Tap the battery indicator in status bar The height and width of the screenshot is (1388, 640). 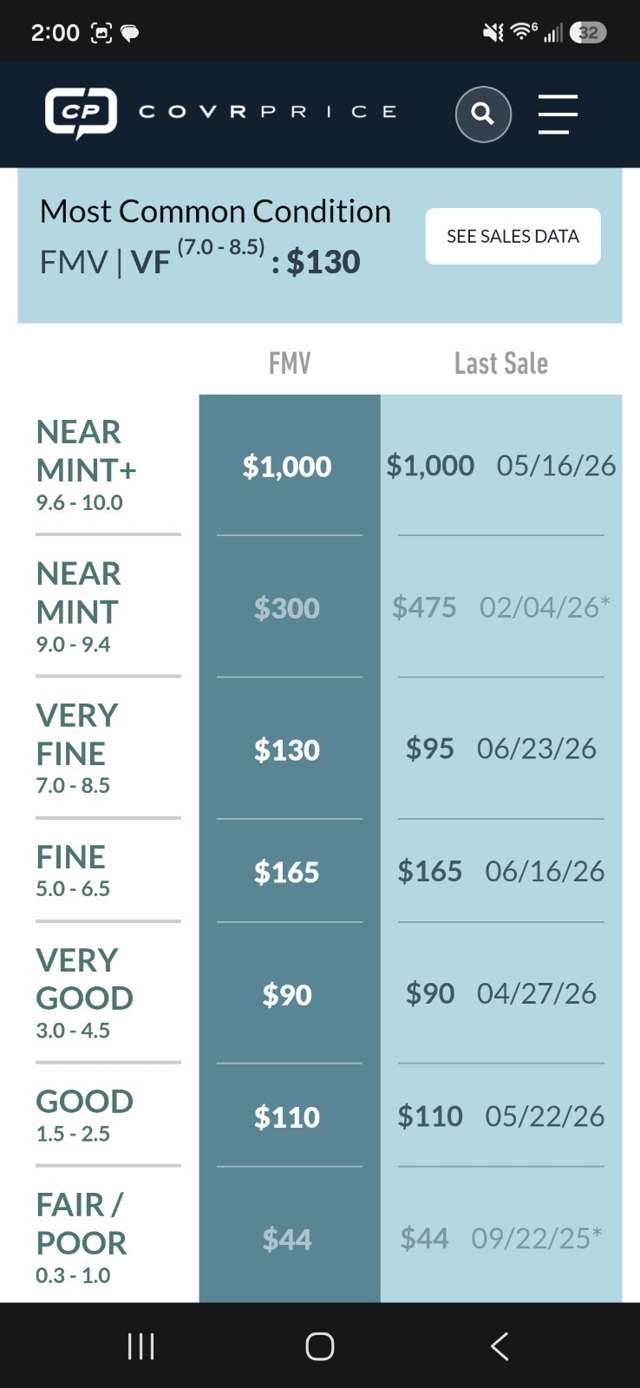588,33
